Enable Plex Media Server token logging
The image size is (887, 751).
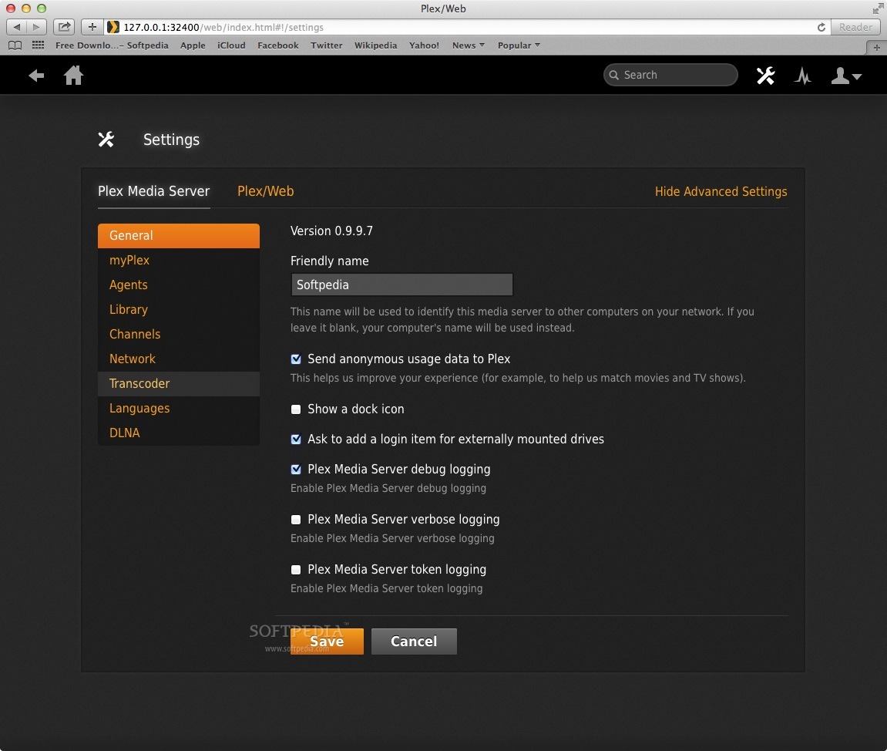pyautogui.click(x=296, y=569)
